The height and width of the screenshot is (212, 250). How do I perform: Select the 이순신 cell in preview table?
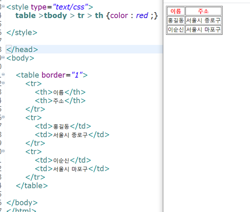point(176,30)
